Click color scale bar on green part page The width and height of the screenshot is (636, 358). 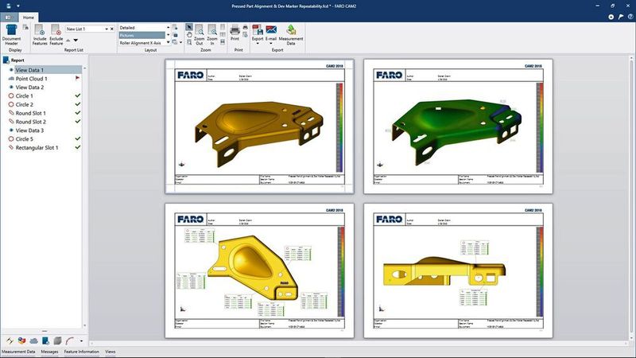pyautogui.click(x=540, y=127)
